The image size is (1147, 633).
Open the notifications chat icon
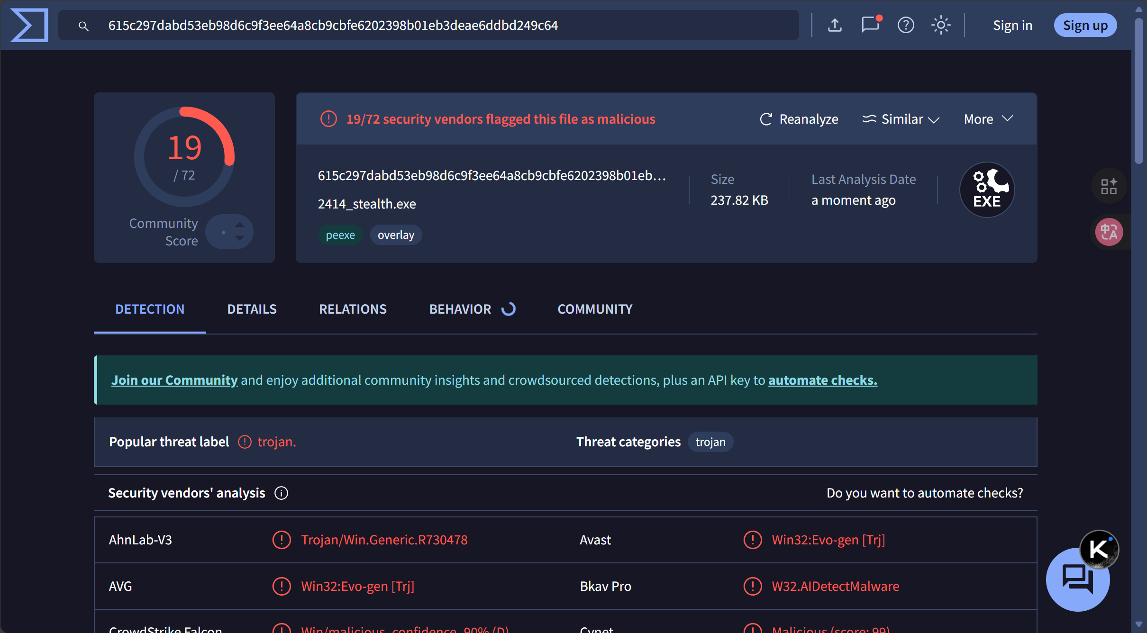[870, 25]
